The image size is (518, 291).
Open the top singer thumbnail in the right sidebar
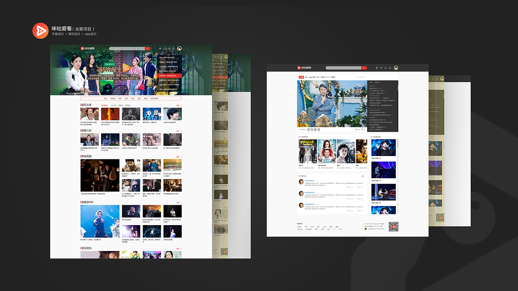384,148
